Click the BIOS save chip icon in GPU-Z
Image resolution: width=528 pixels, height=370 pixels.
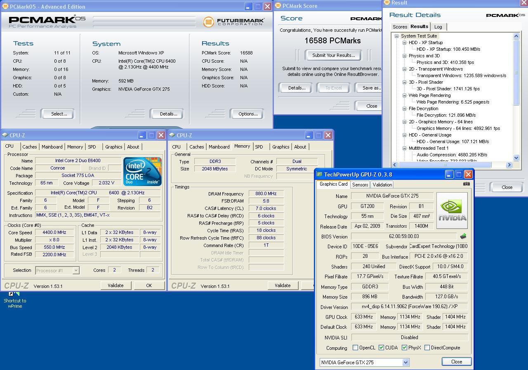click(463, 236)
